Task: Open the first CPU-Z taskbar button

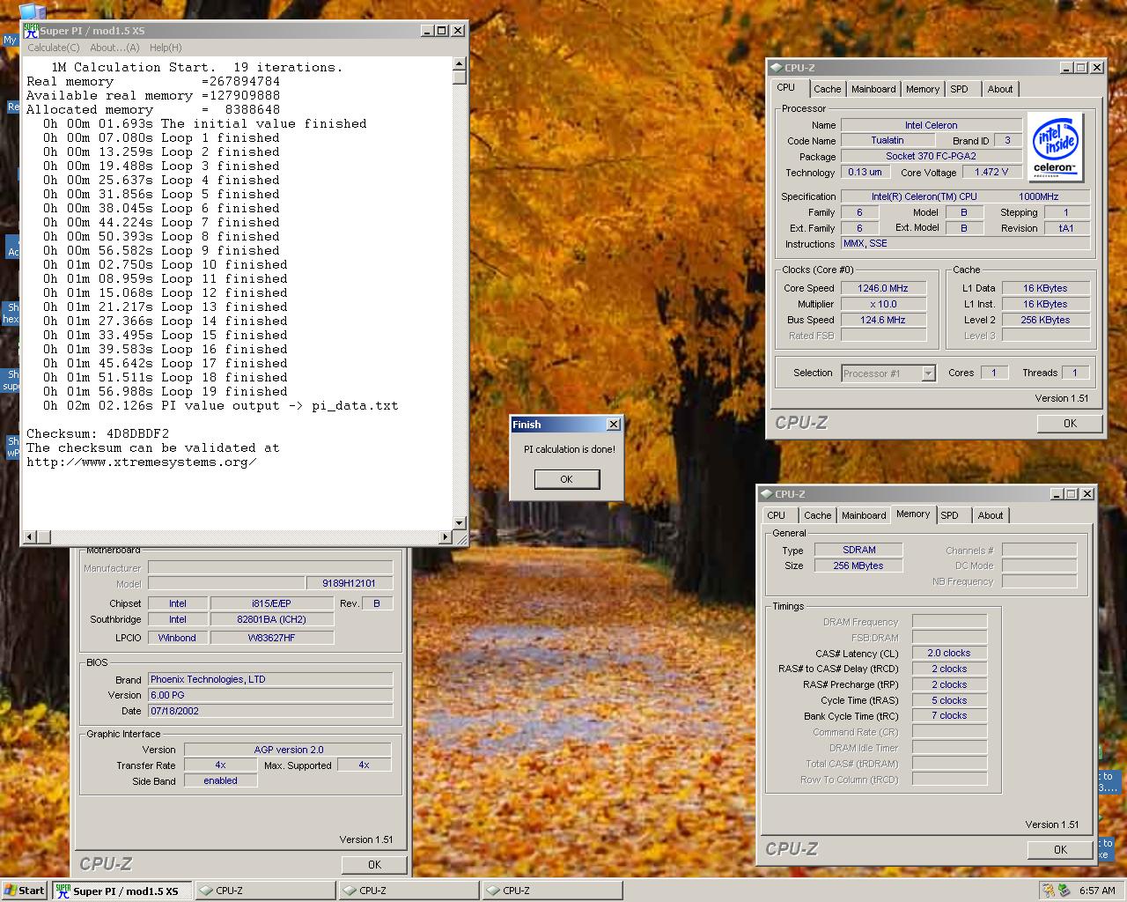Action: coord(264,891)
